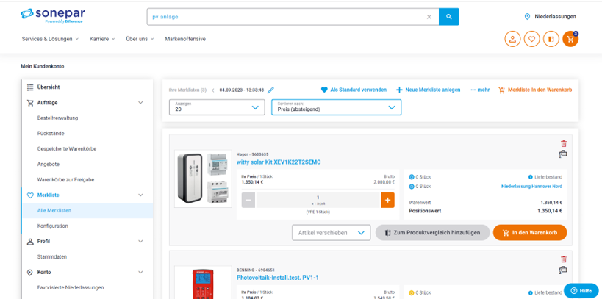
Task: Open Rückstände in the sidebar
Action: [x=51, y=133]
